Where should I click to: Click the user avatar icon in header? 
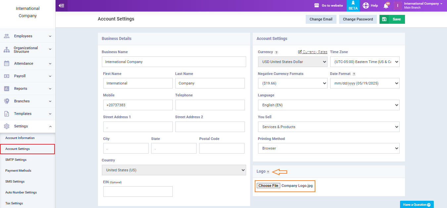[x=397, y=6]
